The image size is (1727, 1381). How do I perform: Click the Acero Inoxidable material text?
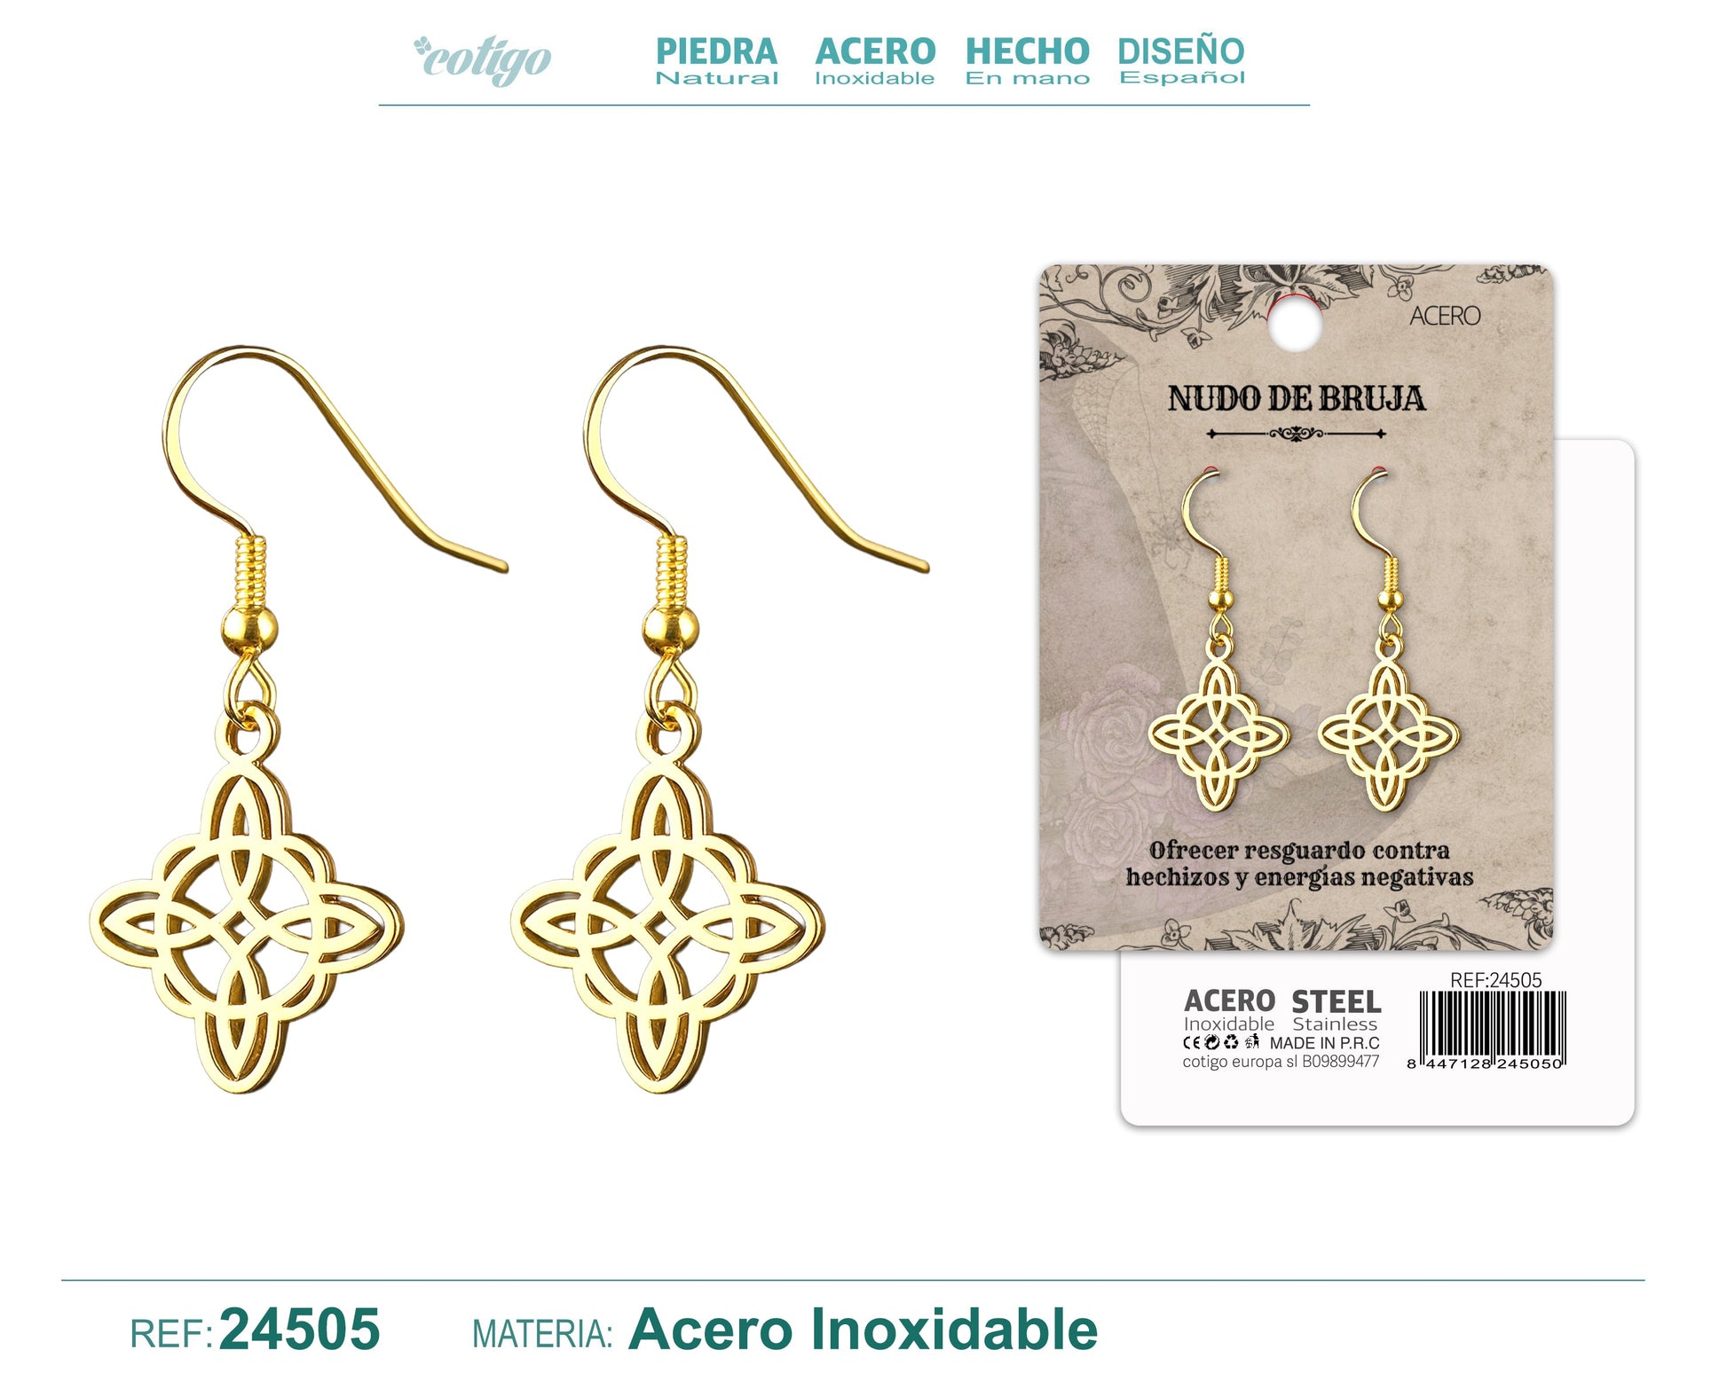pos(863,1330)
